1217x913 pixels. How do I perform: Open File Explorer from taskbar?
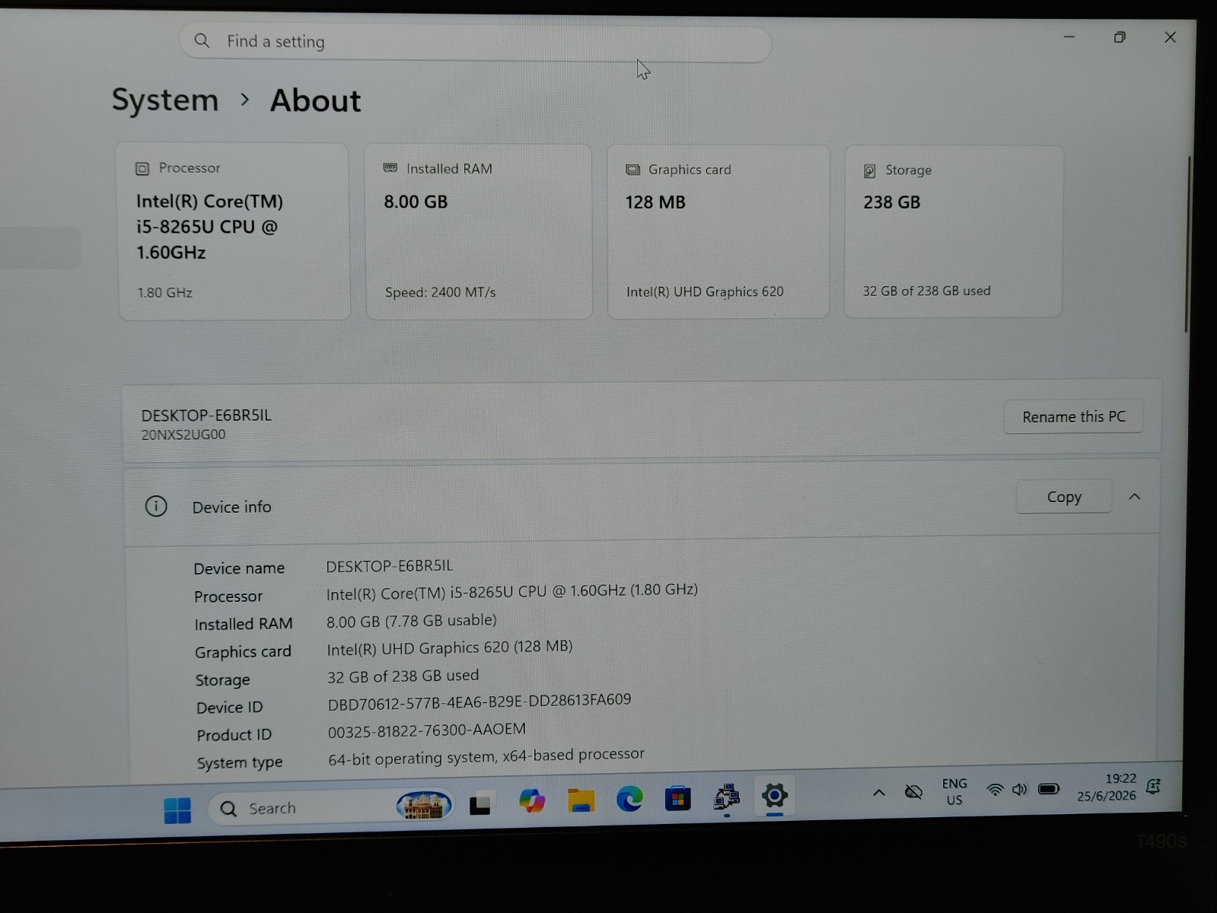581,800
